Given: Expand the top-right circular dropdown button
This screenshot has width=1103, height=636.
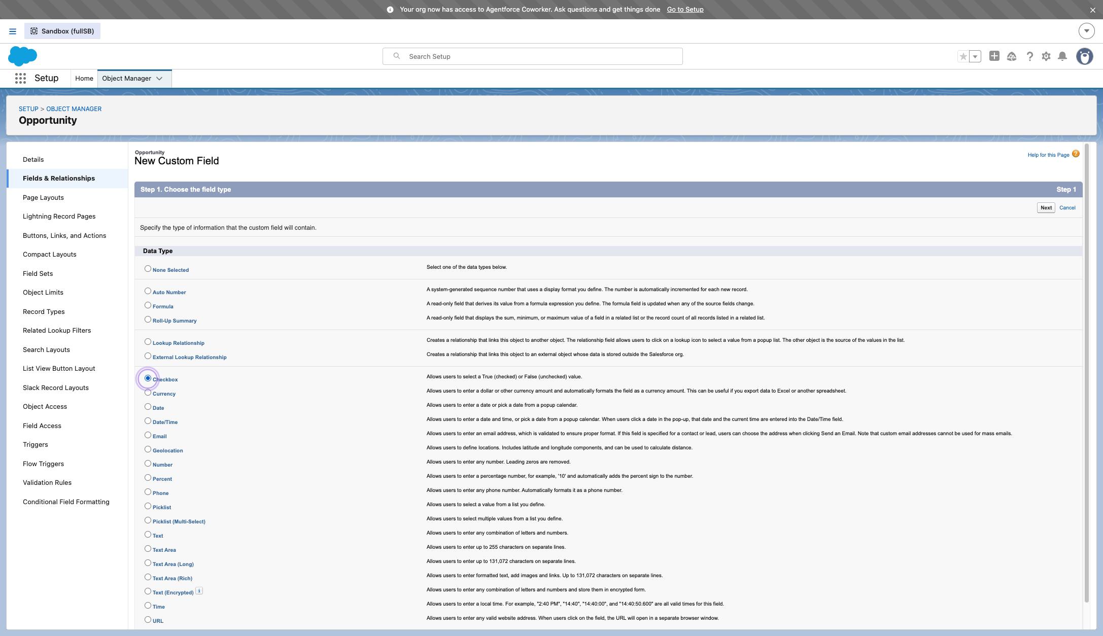Looking at the screenshot, I should coord(1086,31).
